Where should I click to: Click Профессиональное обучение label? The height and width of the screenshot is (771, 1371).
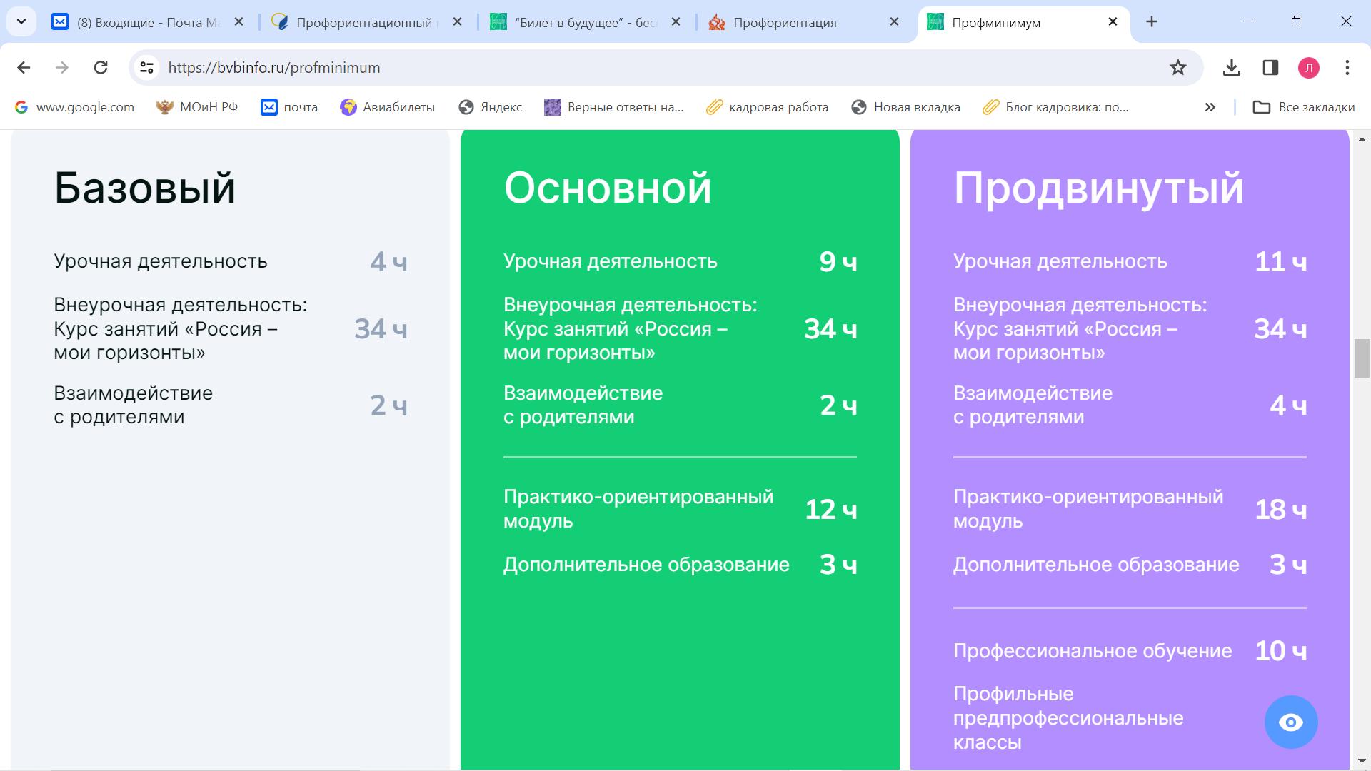(1093, 651)
